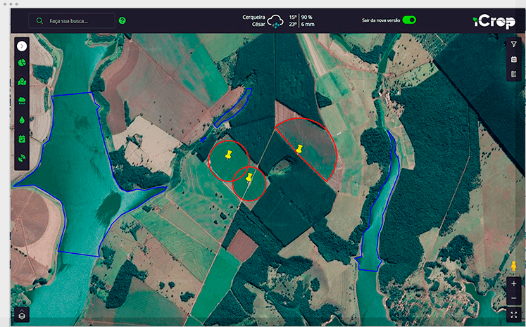Open the map location sidebar icon

click(x=22, y=82)
